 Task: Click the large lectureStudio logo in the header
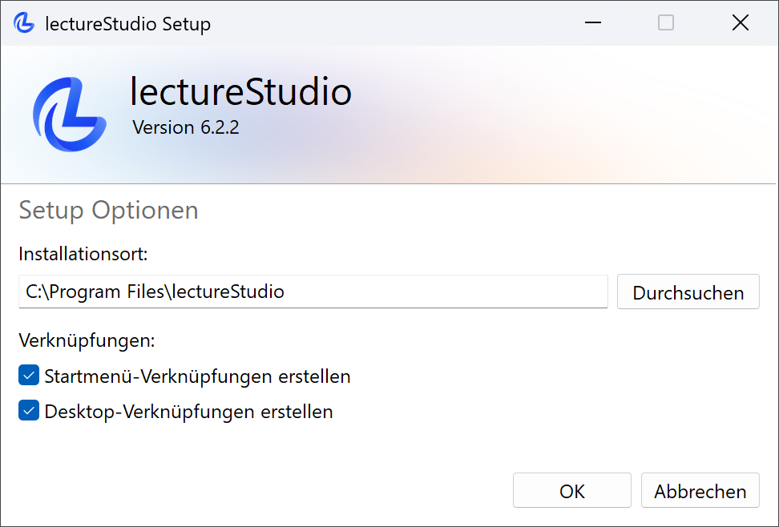tap(69, 112)
